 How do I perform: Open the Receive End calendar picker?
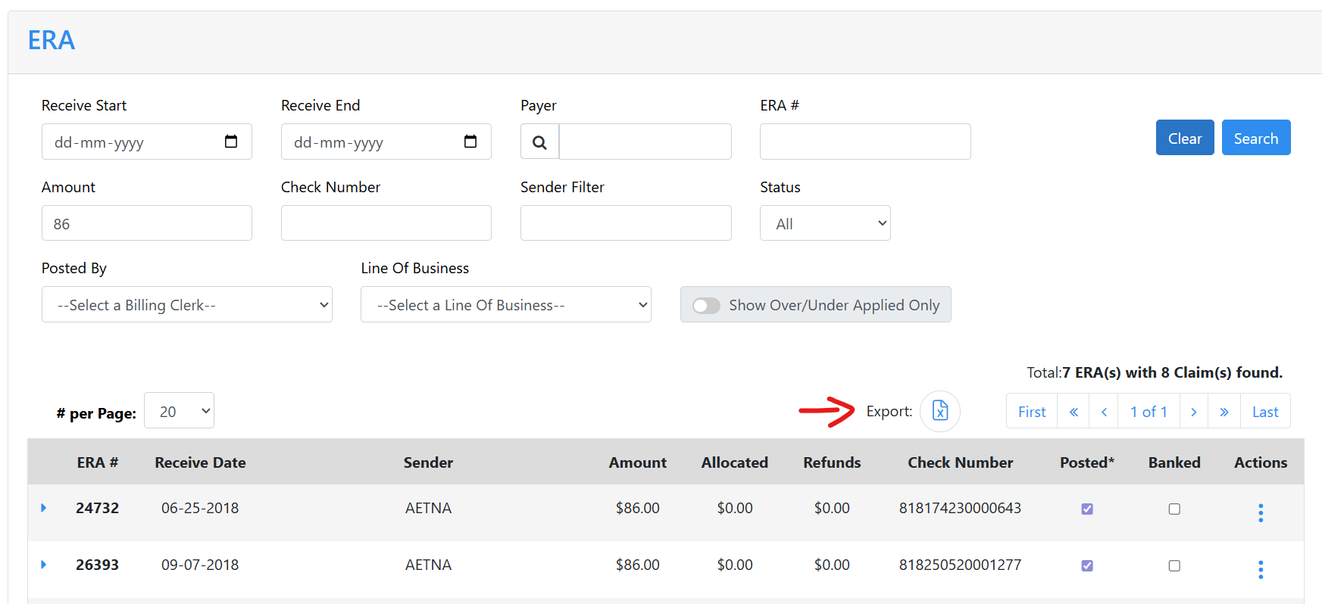(x=470, y=142)
